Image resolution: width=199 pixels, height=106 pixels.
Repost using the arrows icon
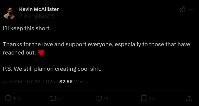[x=53, y=98]
